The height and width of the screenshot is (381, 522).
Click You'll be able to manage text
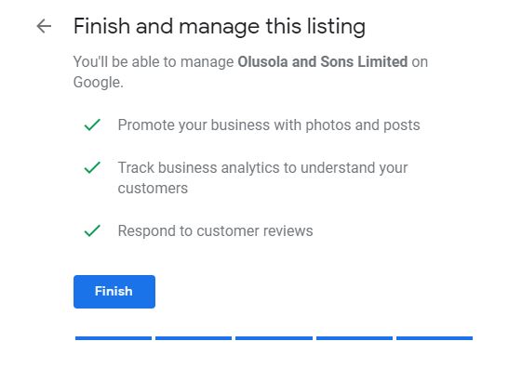point(154,62)
